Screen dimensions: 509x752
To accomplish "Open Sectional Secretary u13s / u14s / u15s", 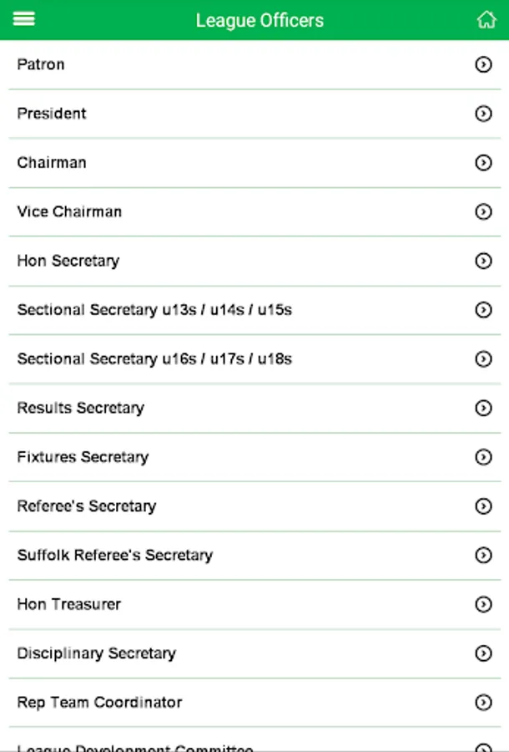I will point(154,310).
